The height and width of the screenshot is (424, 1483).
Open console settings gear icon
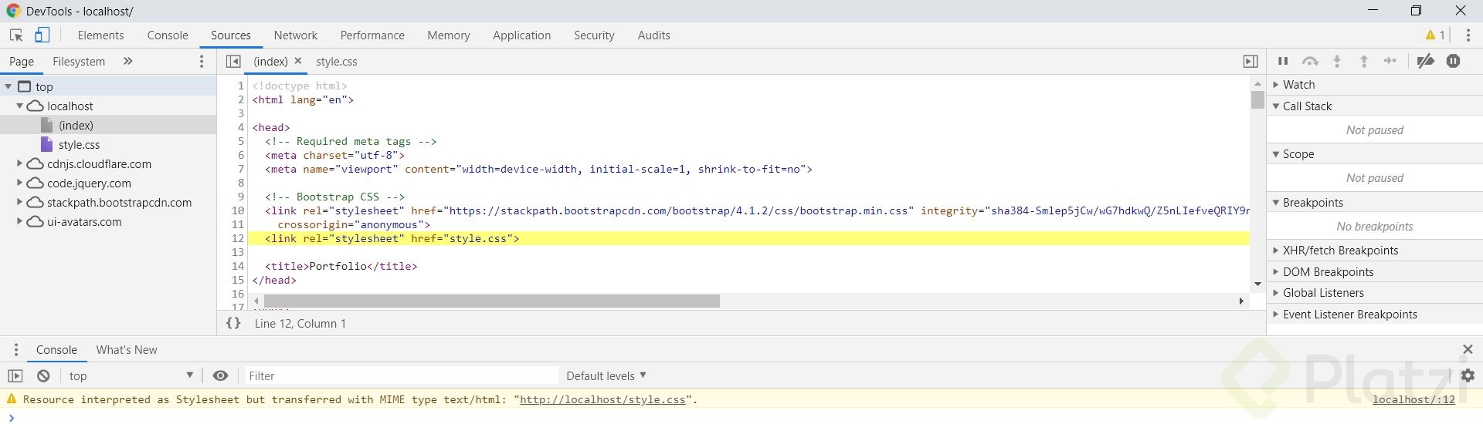pyautogui.click(x=1468, y=376)
